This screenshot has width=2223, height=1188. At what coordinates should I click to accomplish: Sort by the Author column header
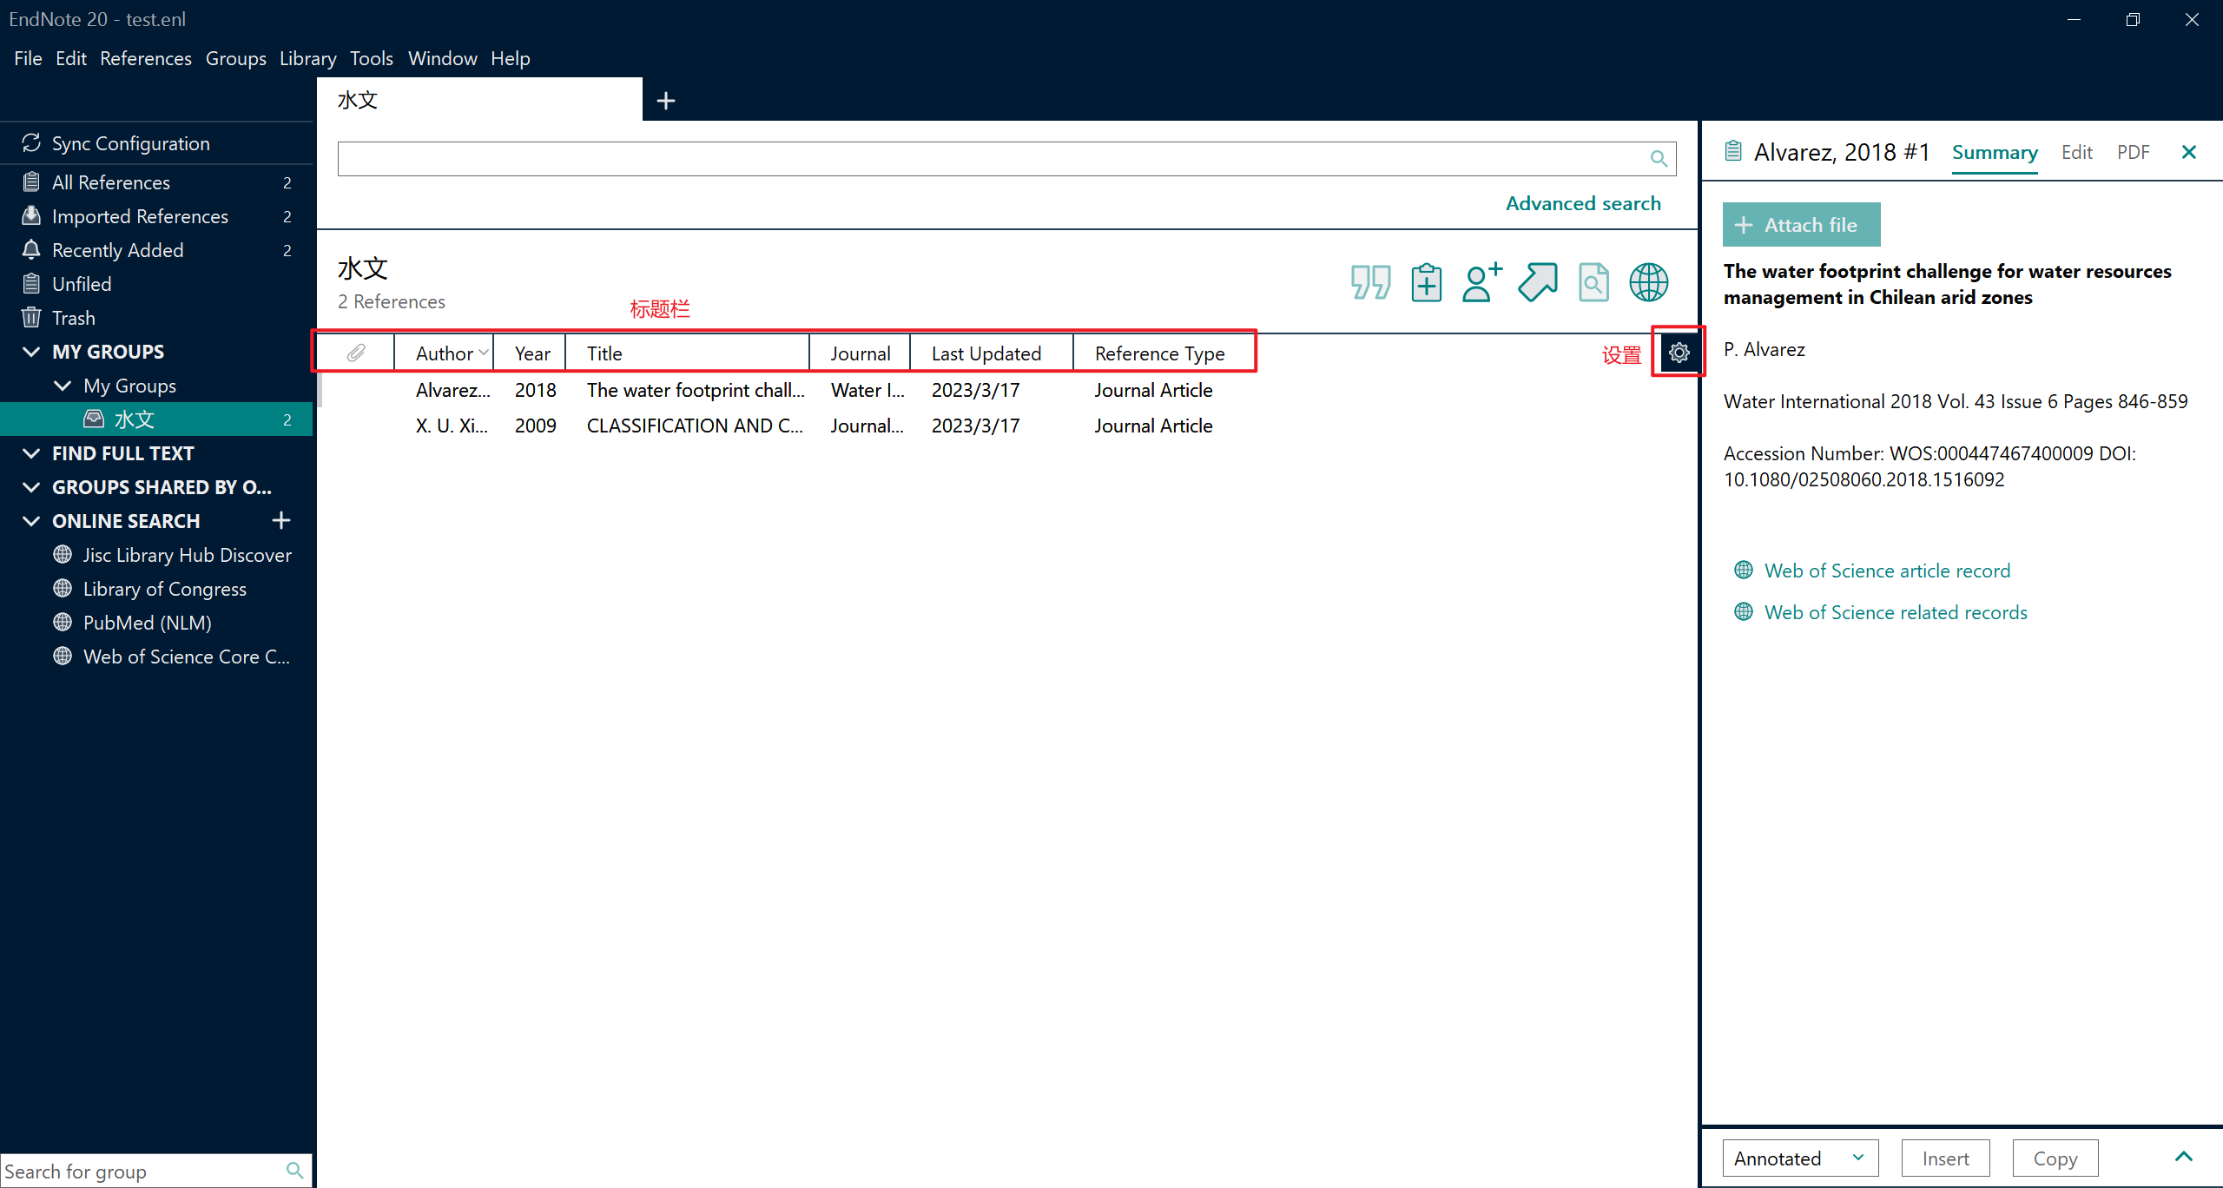(x=444, y=353)
